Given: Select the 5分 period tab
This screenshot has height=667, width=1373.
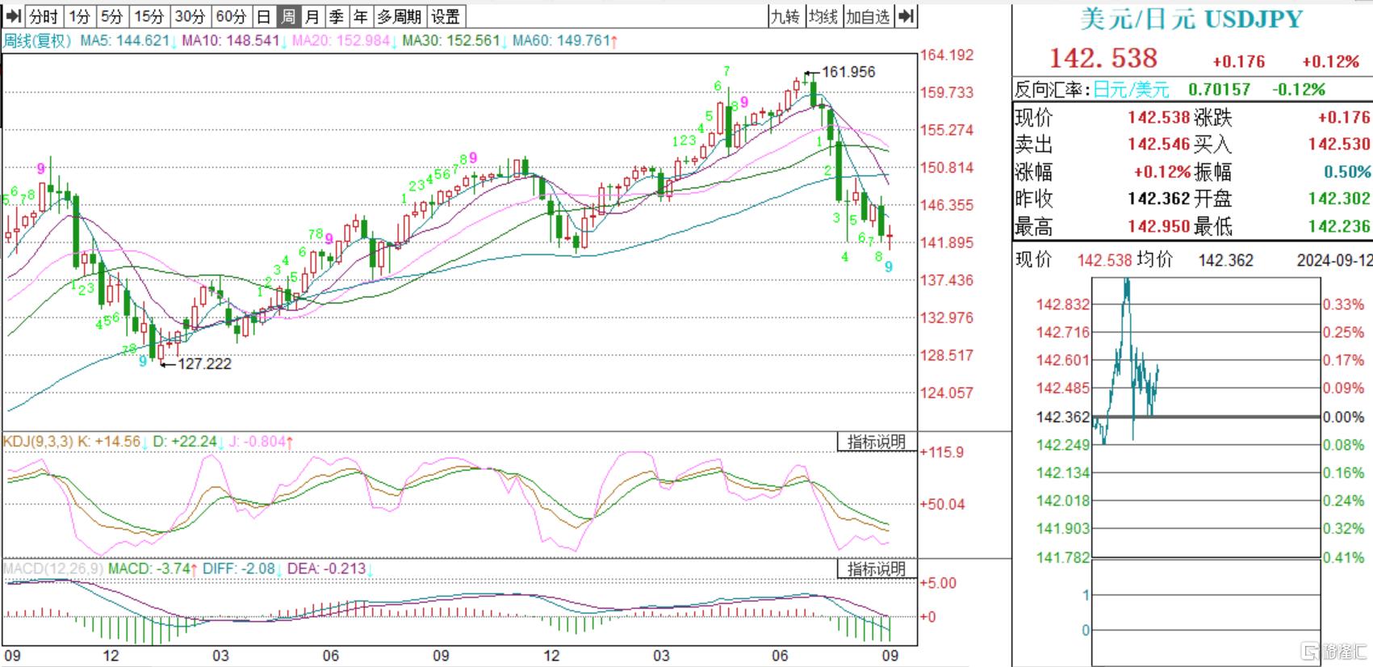Looking at the screenshot, I should coord(112,16).
